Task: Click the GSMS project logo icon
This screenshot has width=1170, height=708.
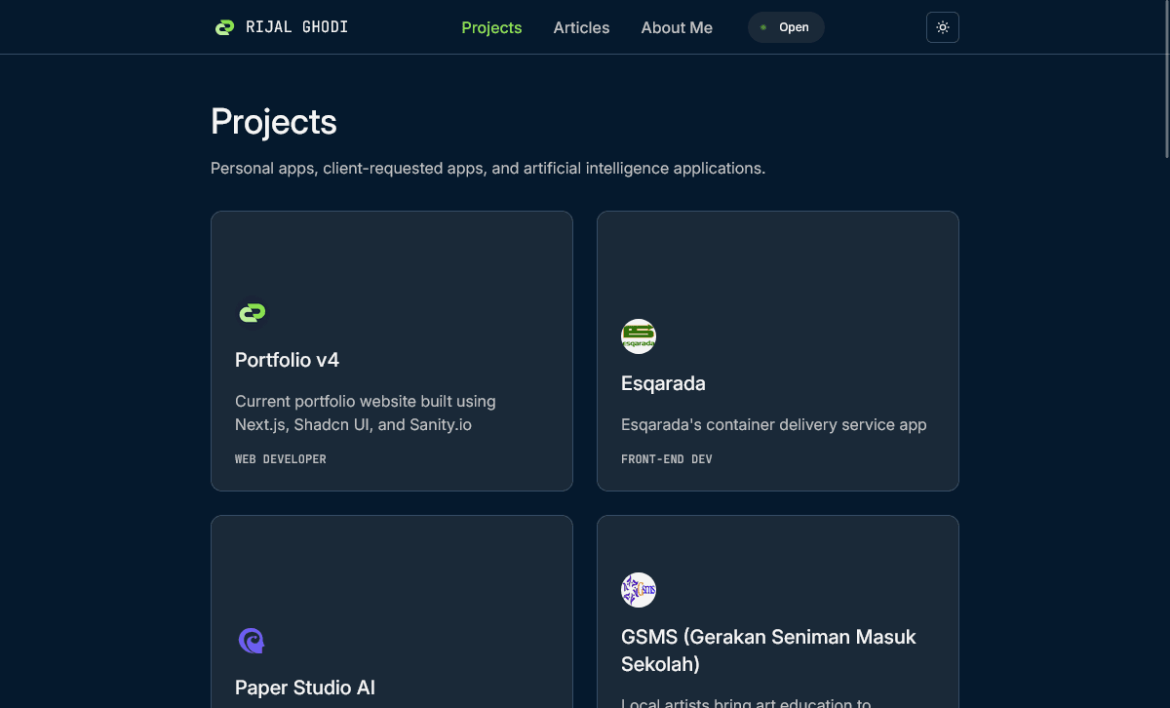Action: 639,590
